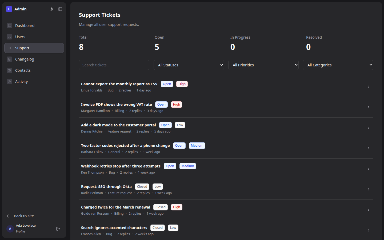Click the Low badge on dark mode ticket
This screenshot has width=384, height=240.
(x=180, y=125)
